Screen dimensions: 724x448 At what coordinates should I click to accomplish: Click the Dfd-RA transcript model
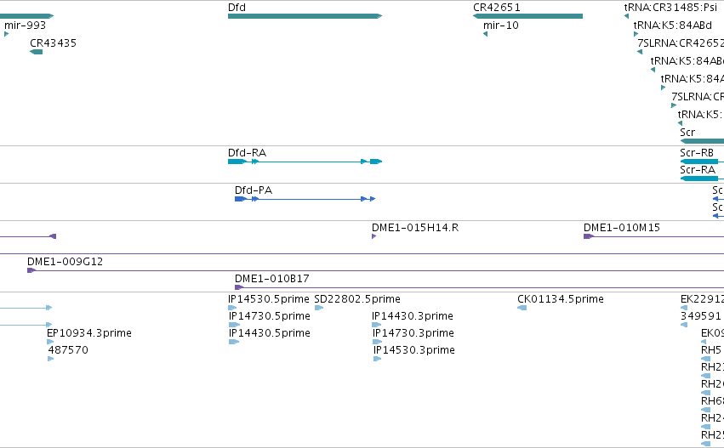(x=305, y=162)
